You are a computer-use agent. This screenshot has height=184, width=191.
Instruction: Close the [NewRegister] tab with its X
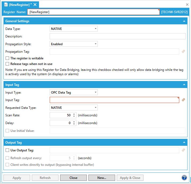35,5
